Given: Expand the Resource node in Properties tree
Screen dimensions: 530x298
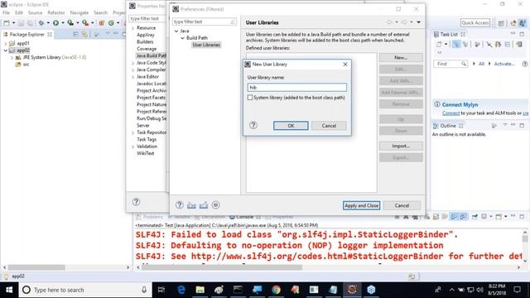Looking at the screenshot, I should 132,28.
